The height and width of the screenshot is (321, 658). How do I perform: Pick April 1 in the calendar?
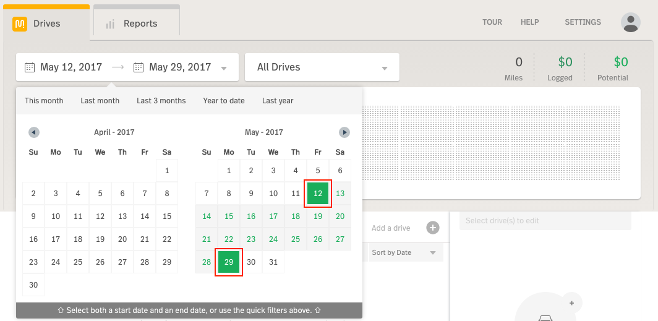pyautogui.click(x=167, y=171)
